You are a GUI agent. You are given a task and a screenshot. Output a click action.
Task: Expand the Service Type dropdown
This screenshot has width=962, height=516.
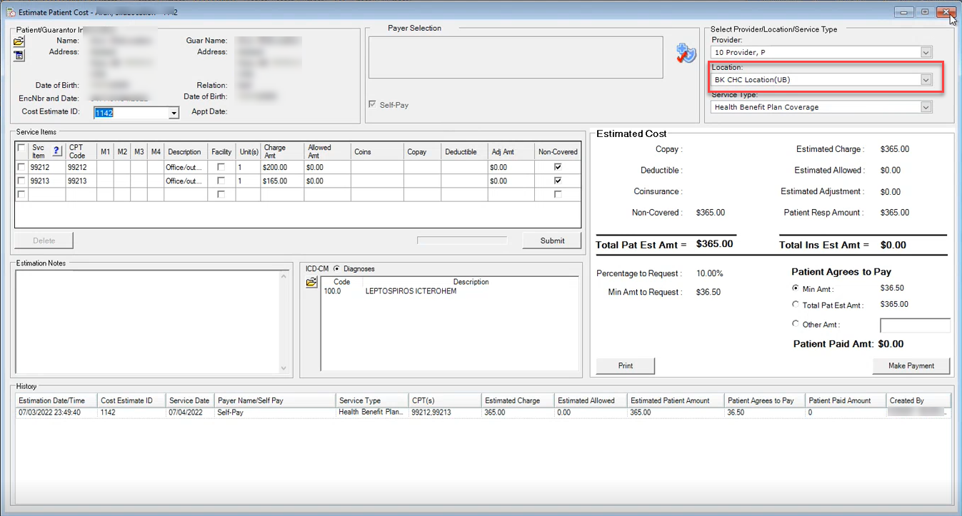click(x=926, y=107)
